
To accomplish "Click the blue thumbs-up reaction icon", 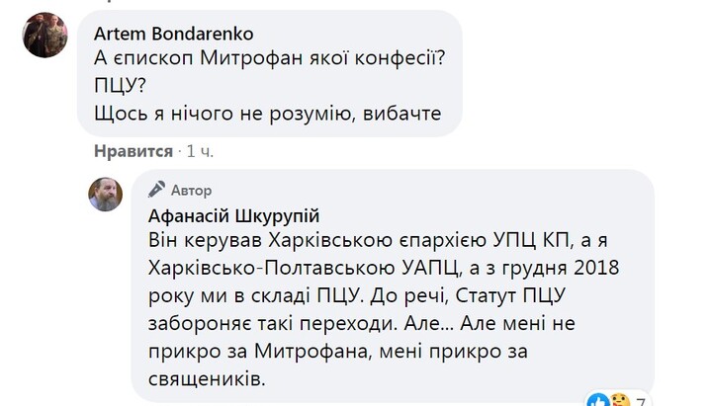I will 598,400.
